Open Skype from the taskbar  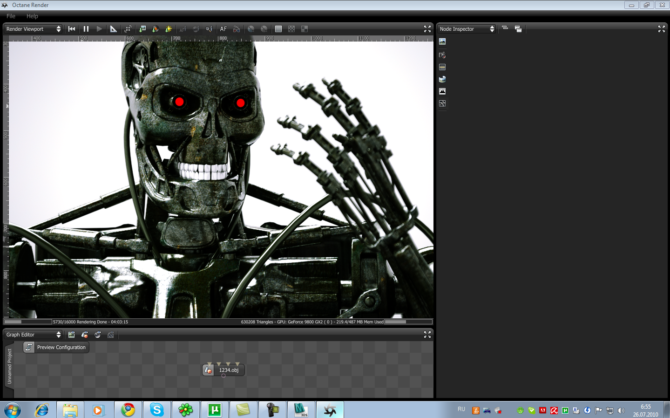click(157, 410)
